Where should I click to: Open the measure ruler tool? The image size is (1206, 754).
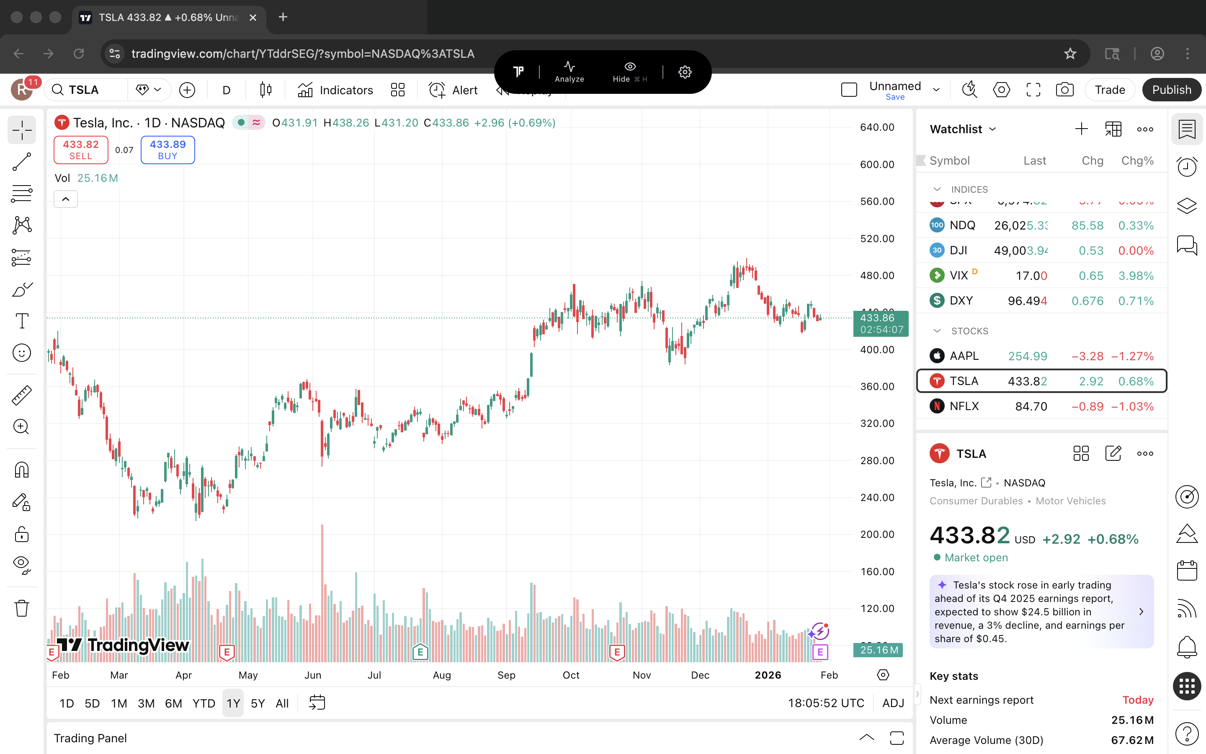pyautogui.click(x=21, y=395)
